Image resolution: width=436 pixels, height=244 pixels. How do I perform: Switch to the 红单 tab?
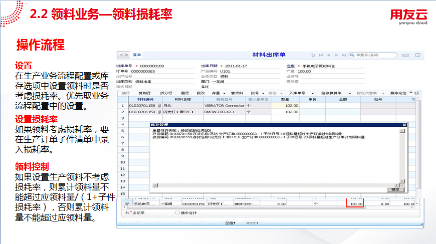pos(123,55)
